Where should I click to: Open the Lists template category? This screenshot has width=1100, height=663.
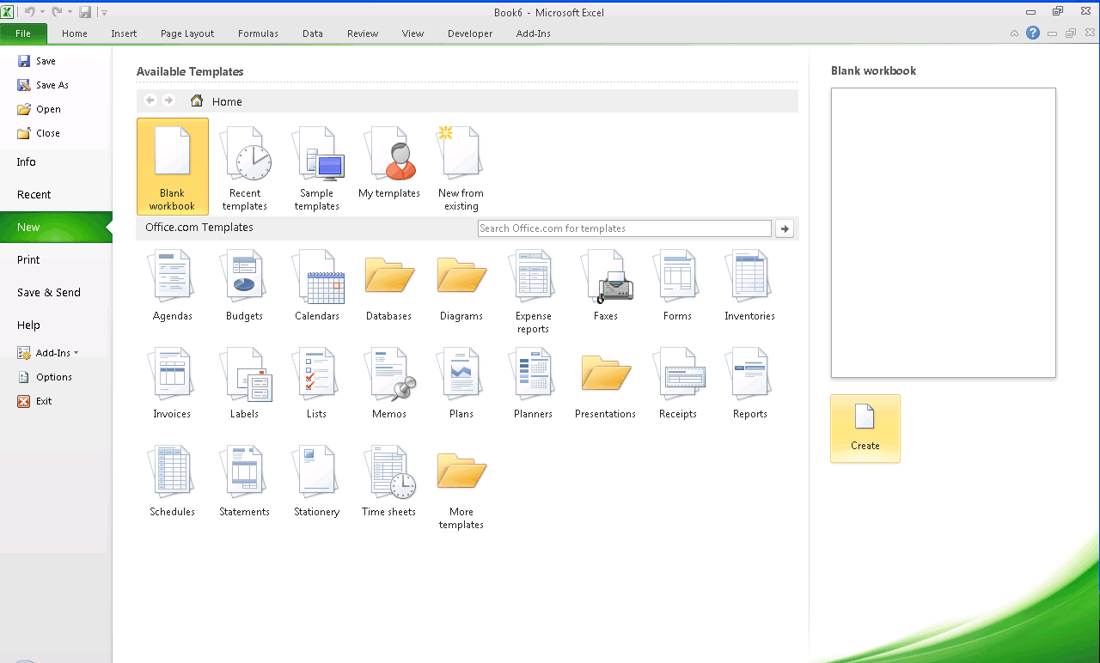coord(317,382)
